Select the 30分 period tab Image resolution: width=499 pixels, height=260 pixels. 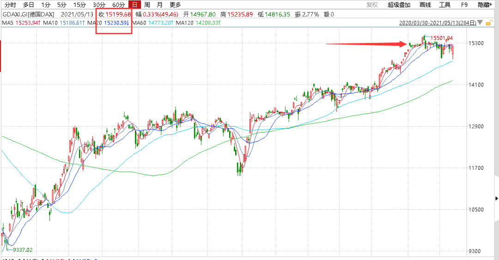click(99, 5)
